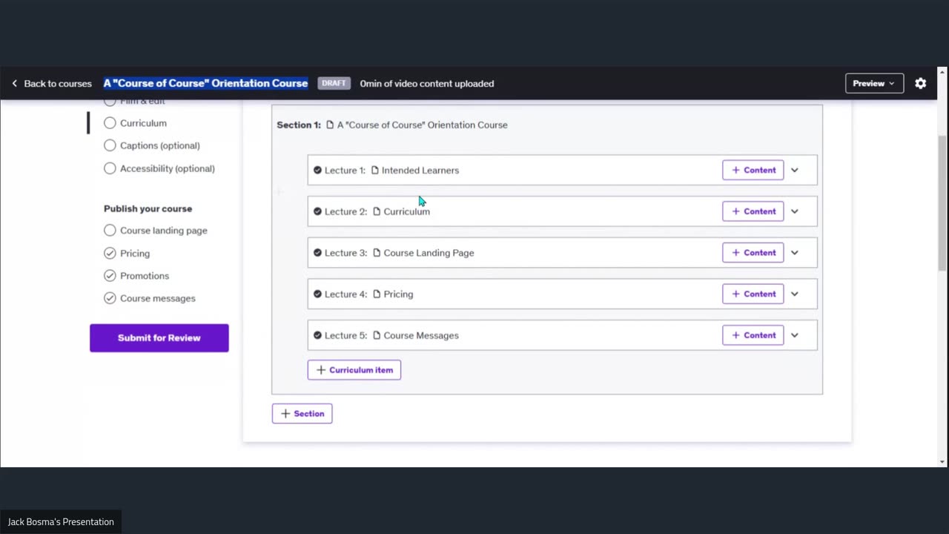The height and width of the screenshot is (534, 949).
Task: Click the document icon next to Course Messages
Action: tap(377, 335)
